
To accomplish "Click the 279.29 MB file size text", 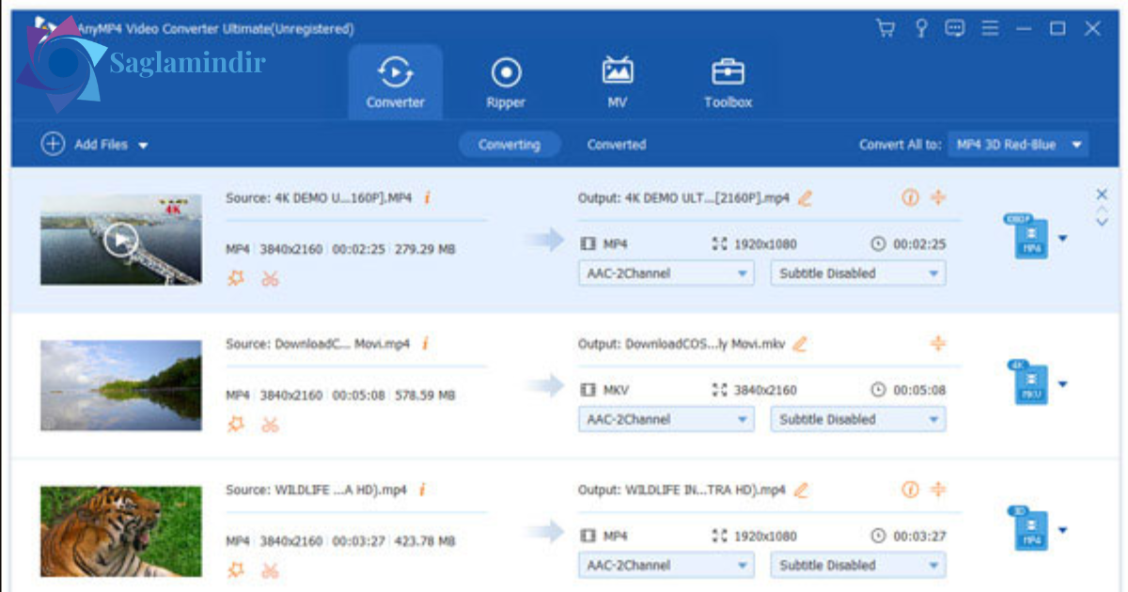I will pyautogui.click(x=425, y=250).
